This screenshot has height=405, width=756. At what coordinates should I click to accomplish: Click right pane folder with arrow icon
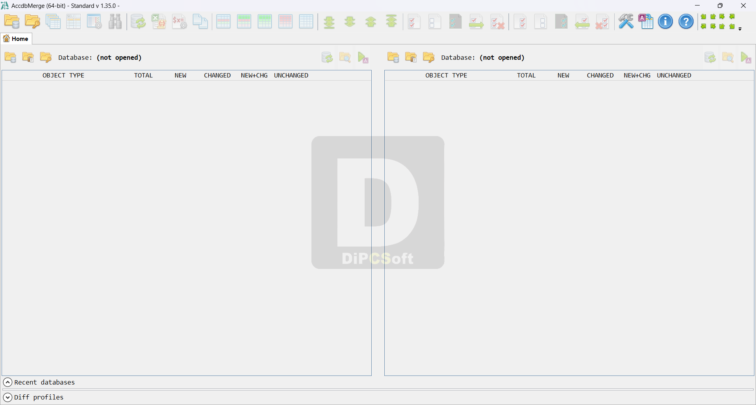click(x=428, y=57)
